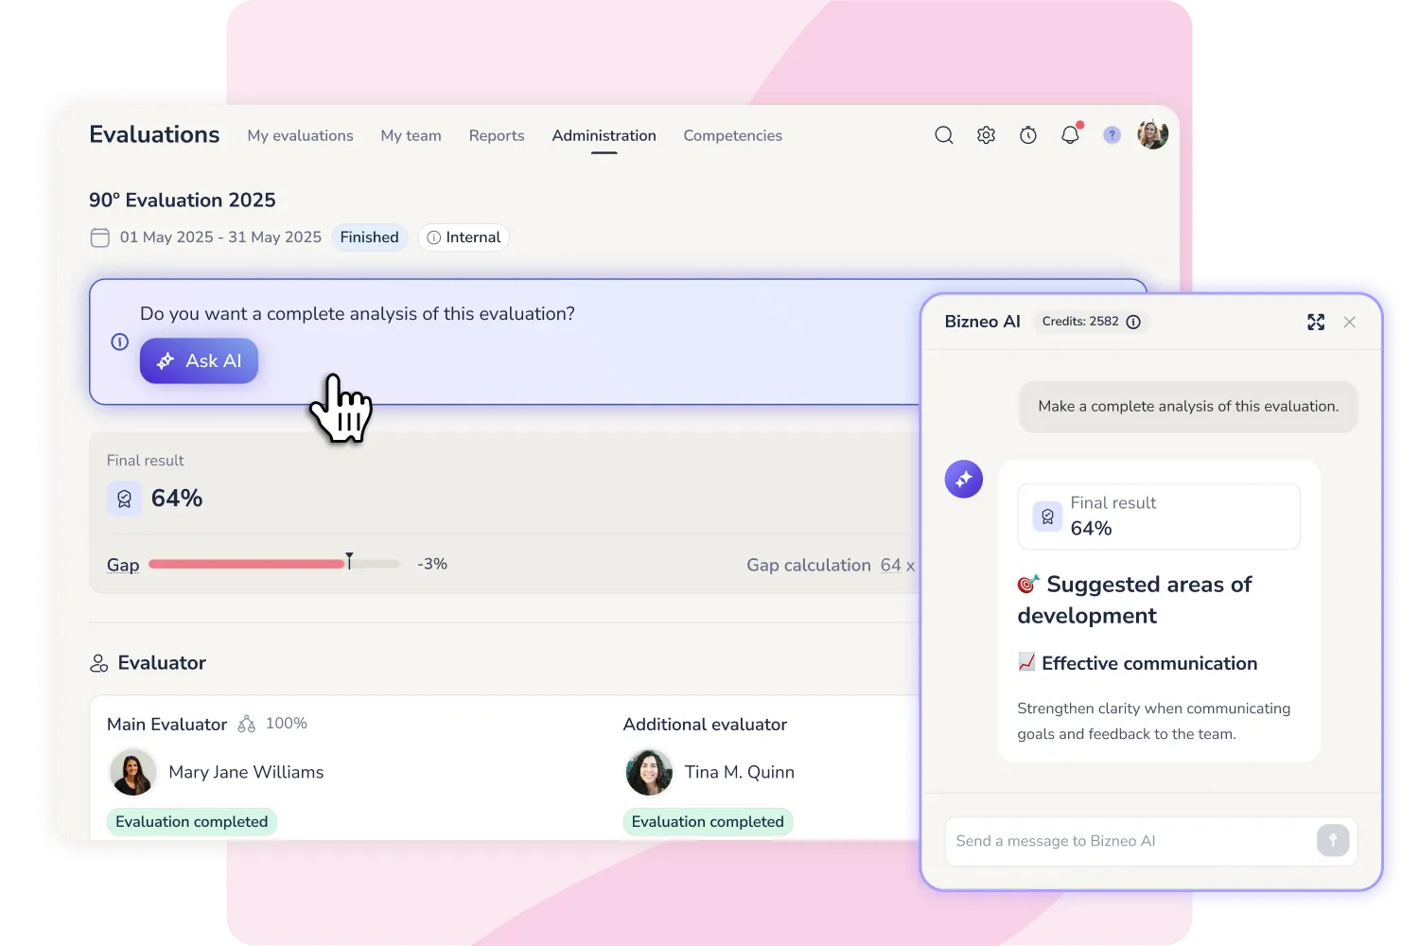Click the Evaluator section people icon
The image size is (1419, 946).
pyautogui.click(x=99, y=663)
